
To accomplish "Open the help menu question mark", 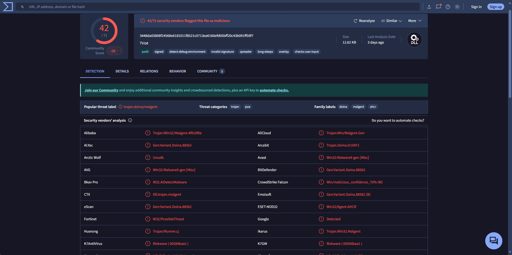I will click(x=448, y=7).
